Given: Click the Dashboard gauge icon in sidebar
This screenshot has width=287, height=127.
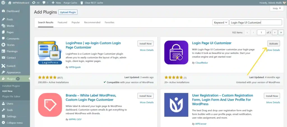Looking at the screenshot, I should pyautogui.click(x=3, y=11).
